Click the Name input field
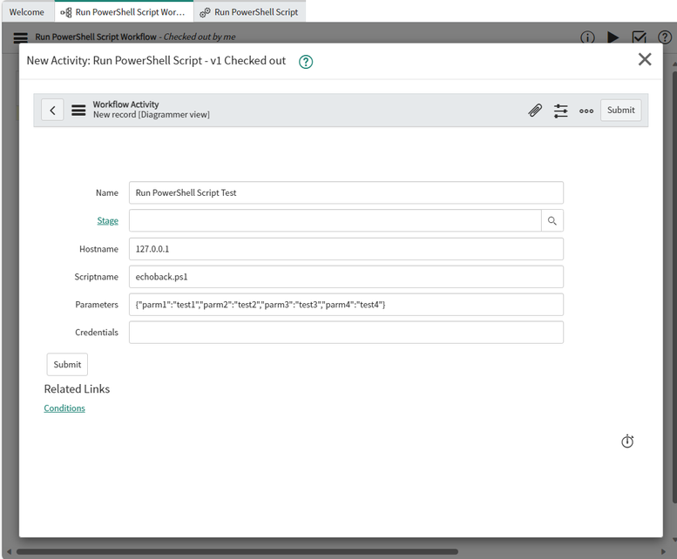This screenshot has height=559, width=677. 346,192
